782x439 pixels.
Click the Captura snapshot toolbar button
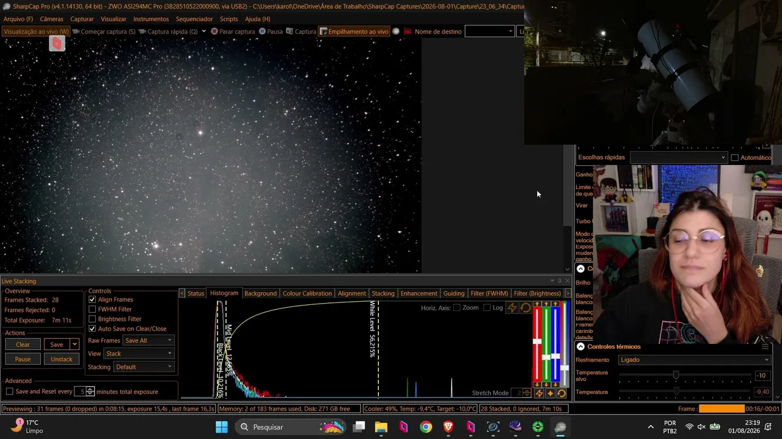301,31
